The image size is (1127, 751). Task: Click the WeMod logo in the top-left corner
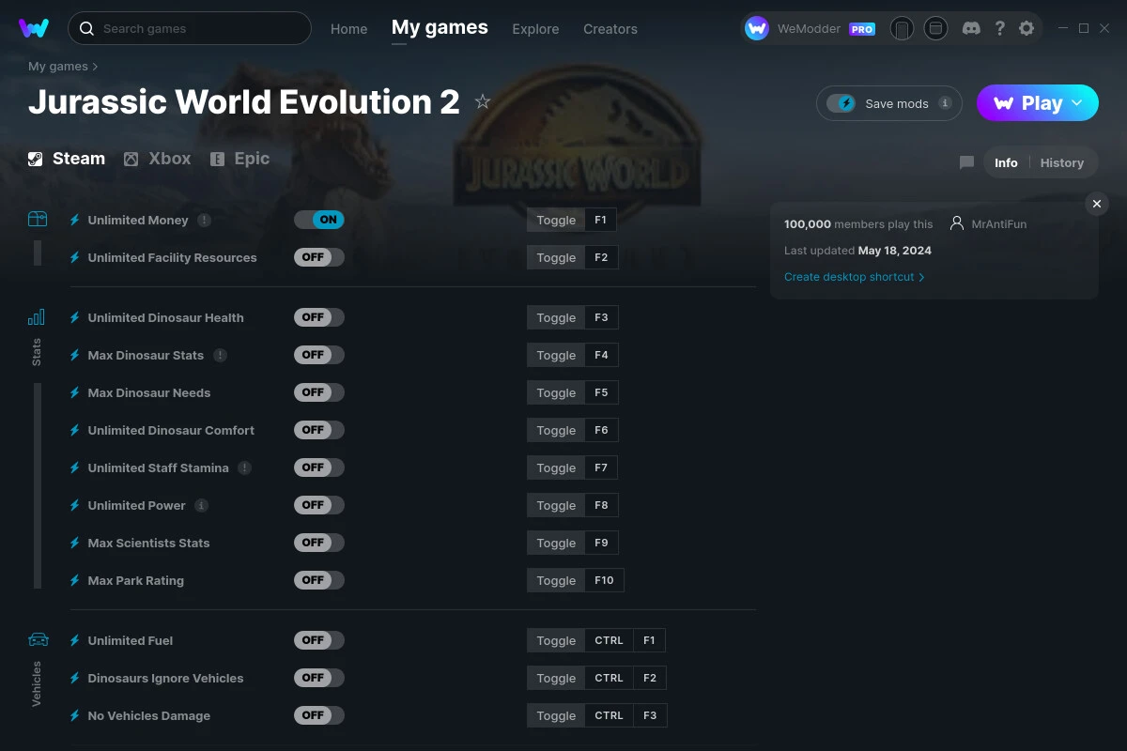(x=34, y=28)
